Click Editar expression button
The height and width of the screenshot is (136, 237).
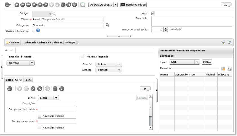207,62
